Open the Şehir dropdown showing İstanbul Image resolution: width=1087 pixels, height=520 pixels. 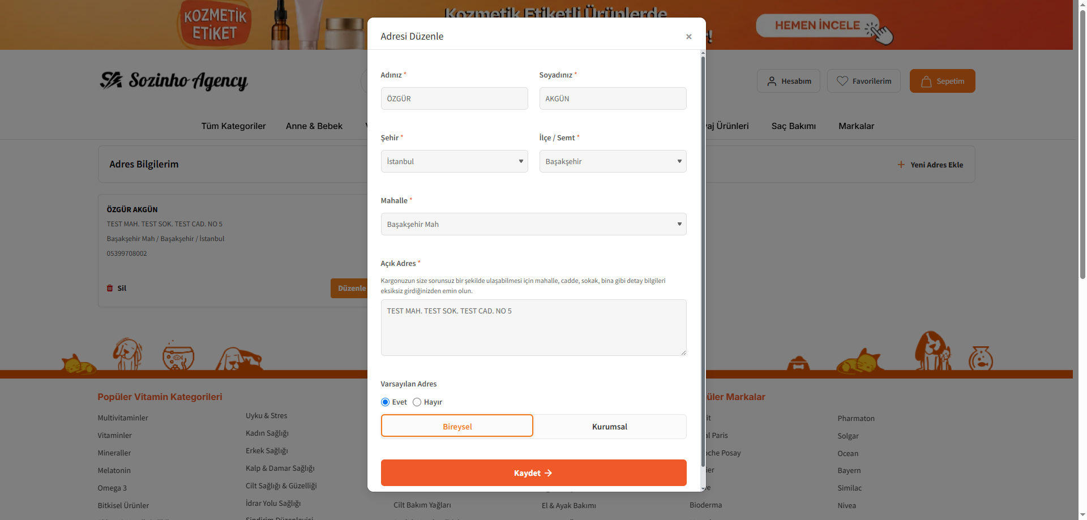click(x=454, y=161)
